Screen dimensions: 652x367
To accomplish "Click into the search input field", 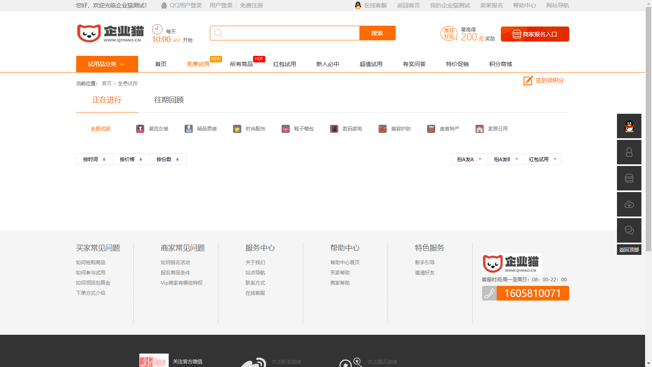I will pyautogui.click(x=289, y=33).
